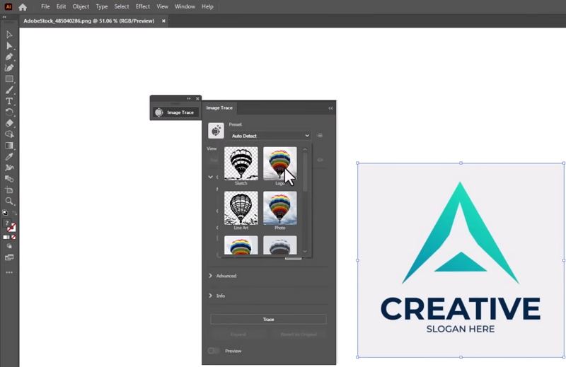
Task: Collapse the small floating panel arrows
Action: click(x=189, y=98)
